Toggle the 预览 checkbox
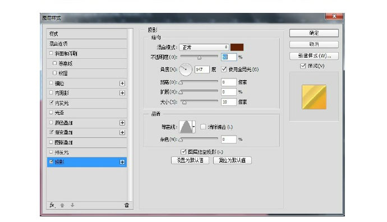 coord(303,66)
